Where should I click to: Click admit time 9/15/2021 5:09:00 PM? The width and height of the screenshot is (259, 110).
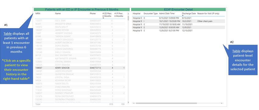(169, 18)
